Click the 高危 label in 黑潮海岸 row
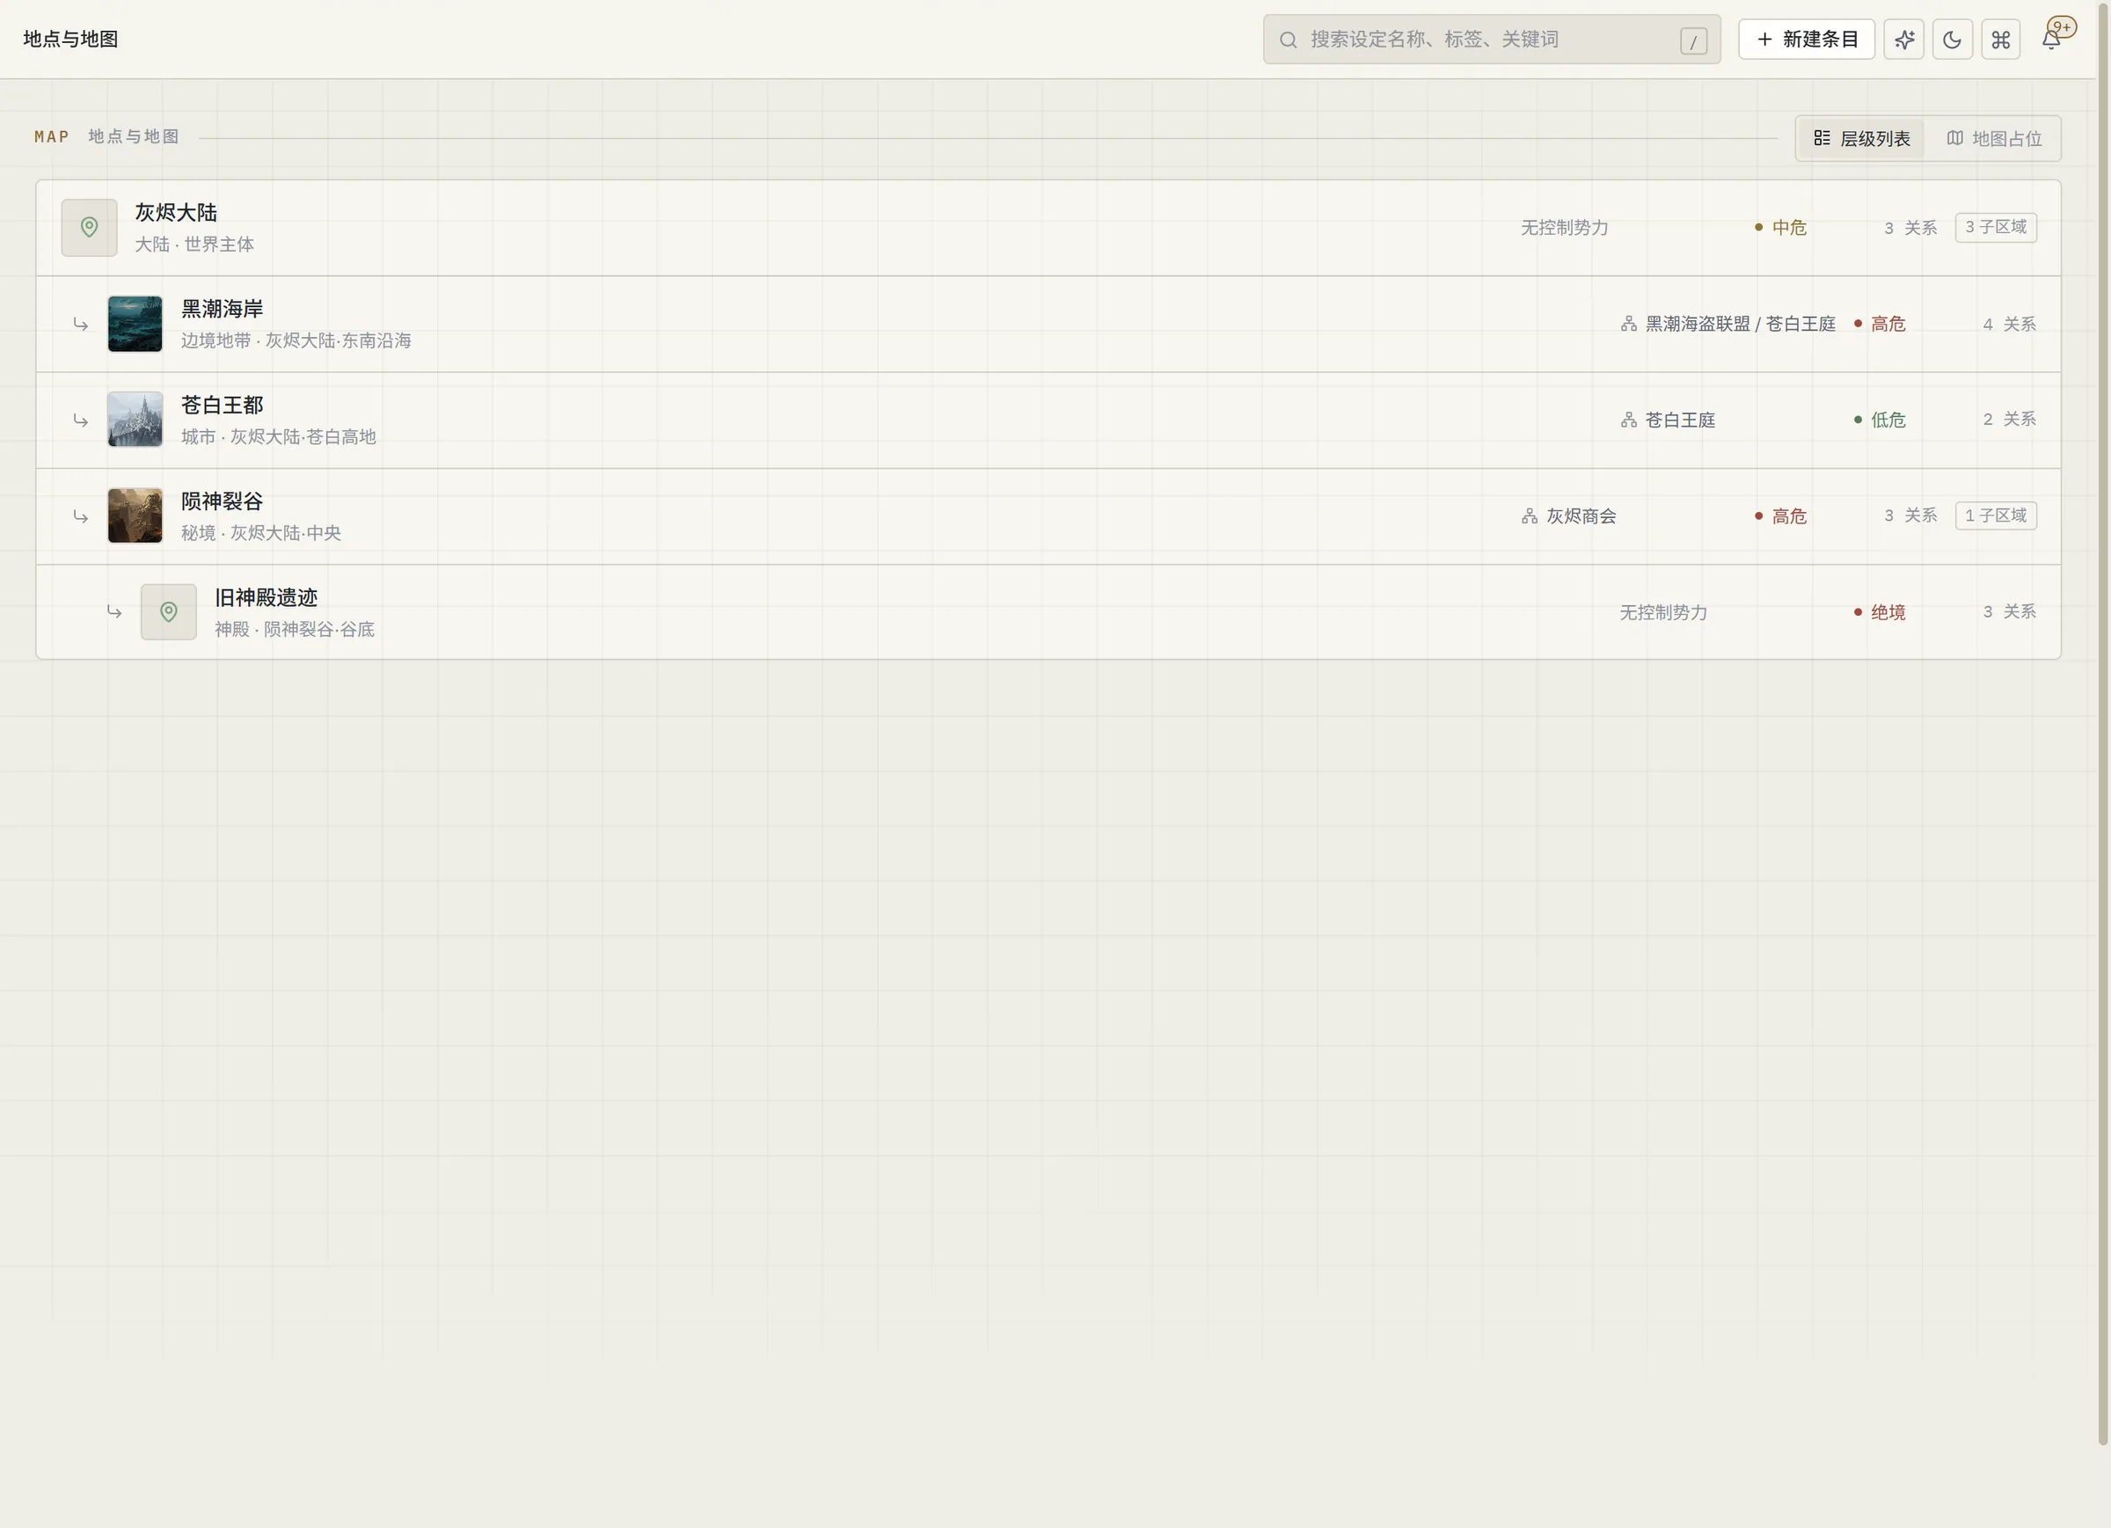The image size is (2111, 1528). [1881, 324]
